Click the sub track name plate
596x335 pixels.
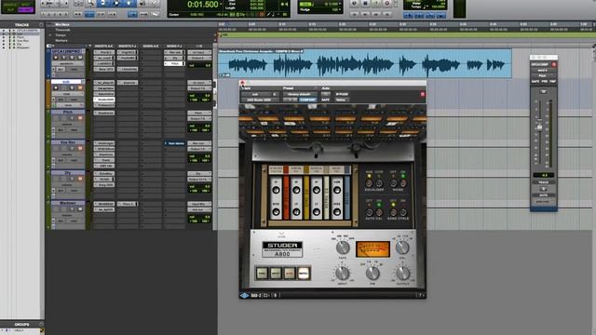(66, 82)
